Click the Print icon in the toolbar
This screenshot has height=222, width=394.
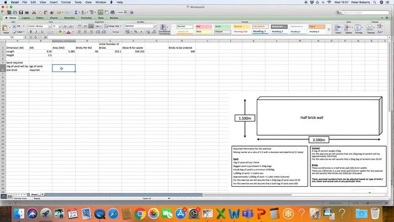[x=27, y=12]
